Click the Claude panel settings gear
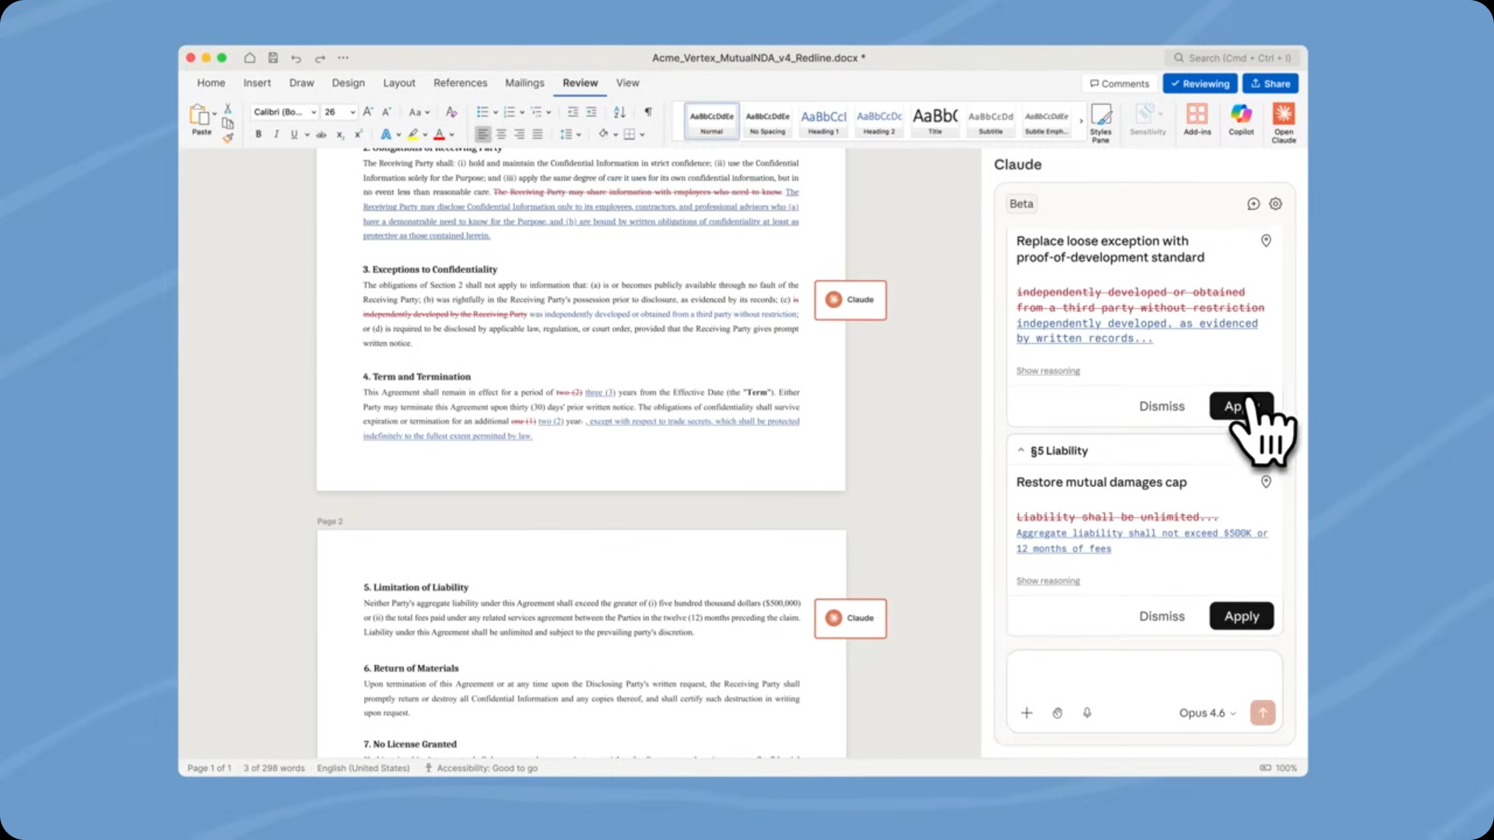Screen dimensions: 1494x840 (1275, 204)
